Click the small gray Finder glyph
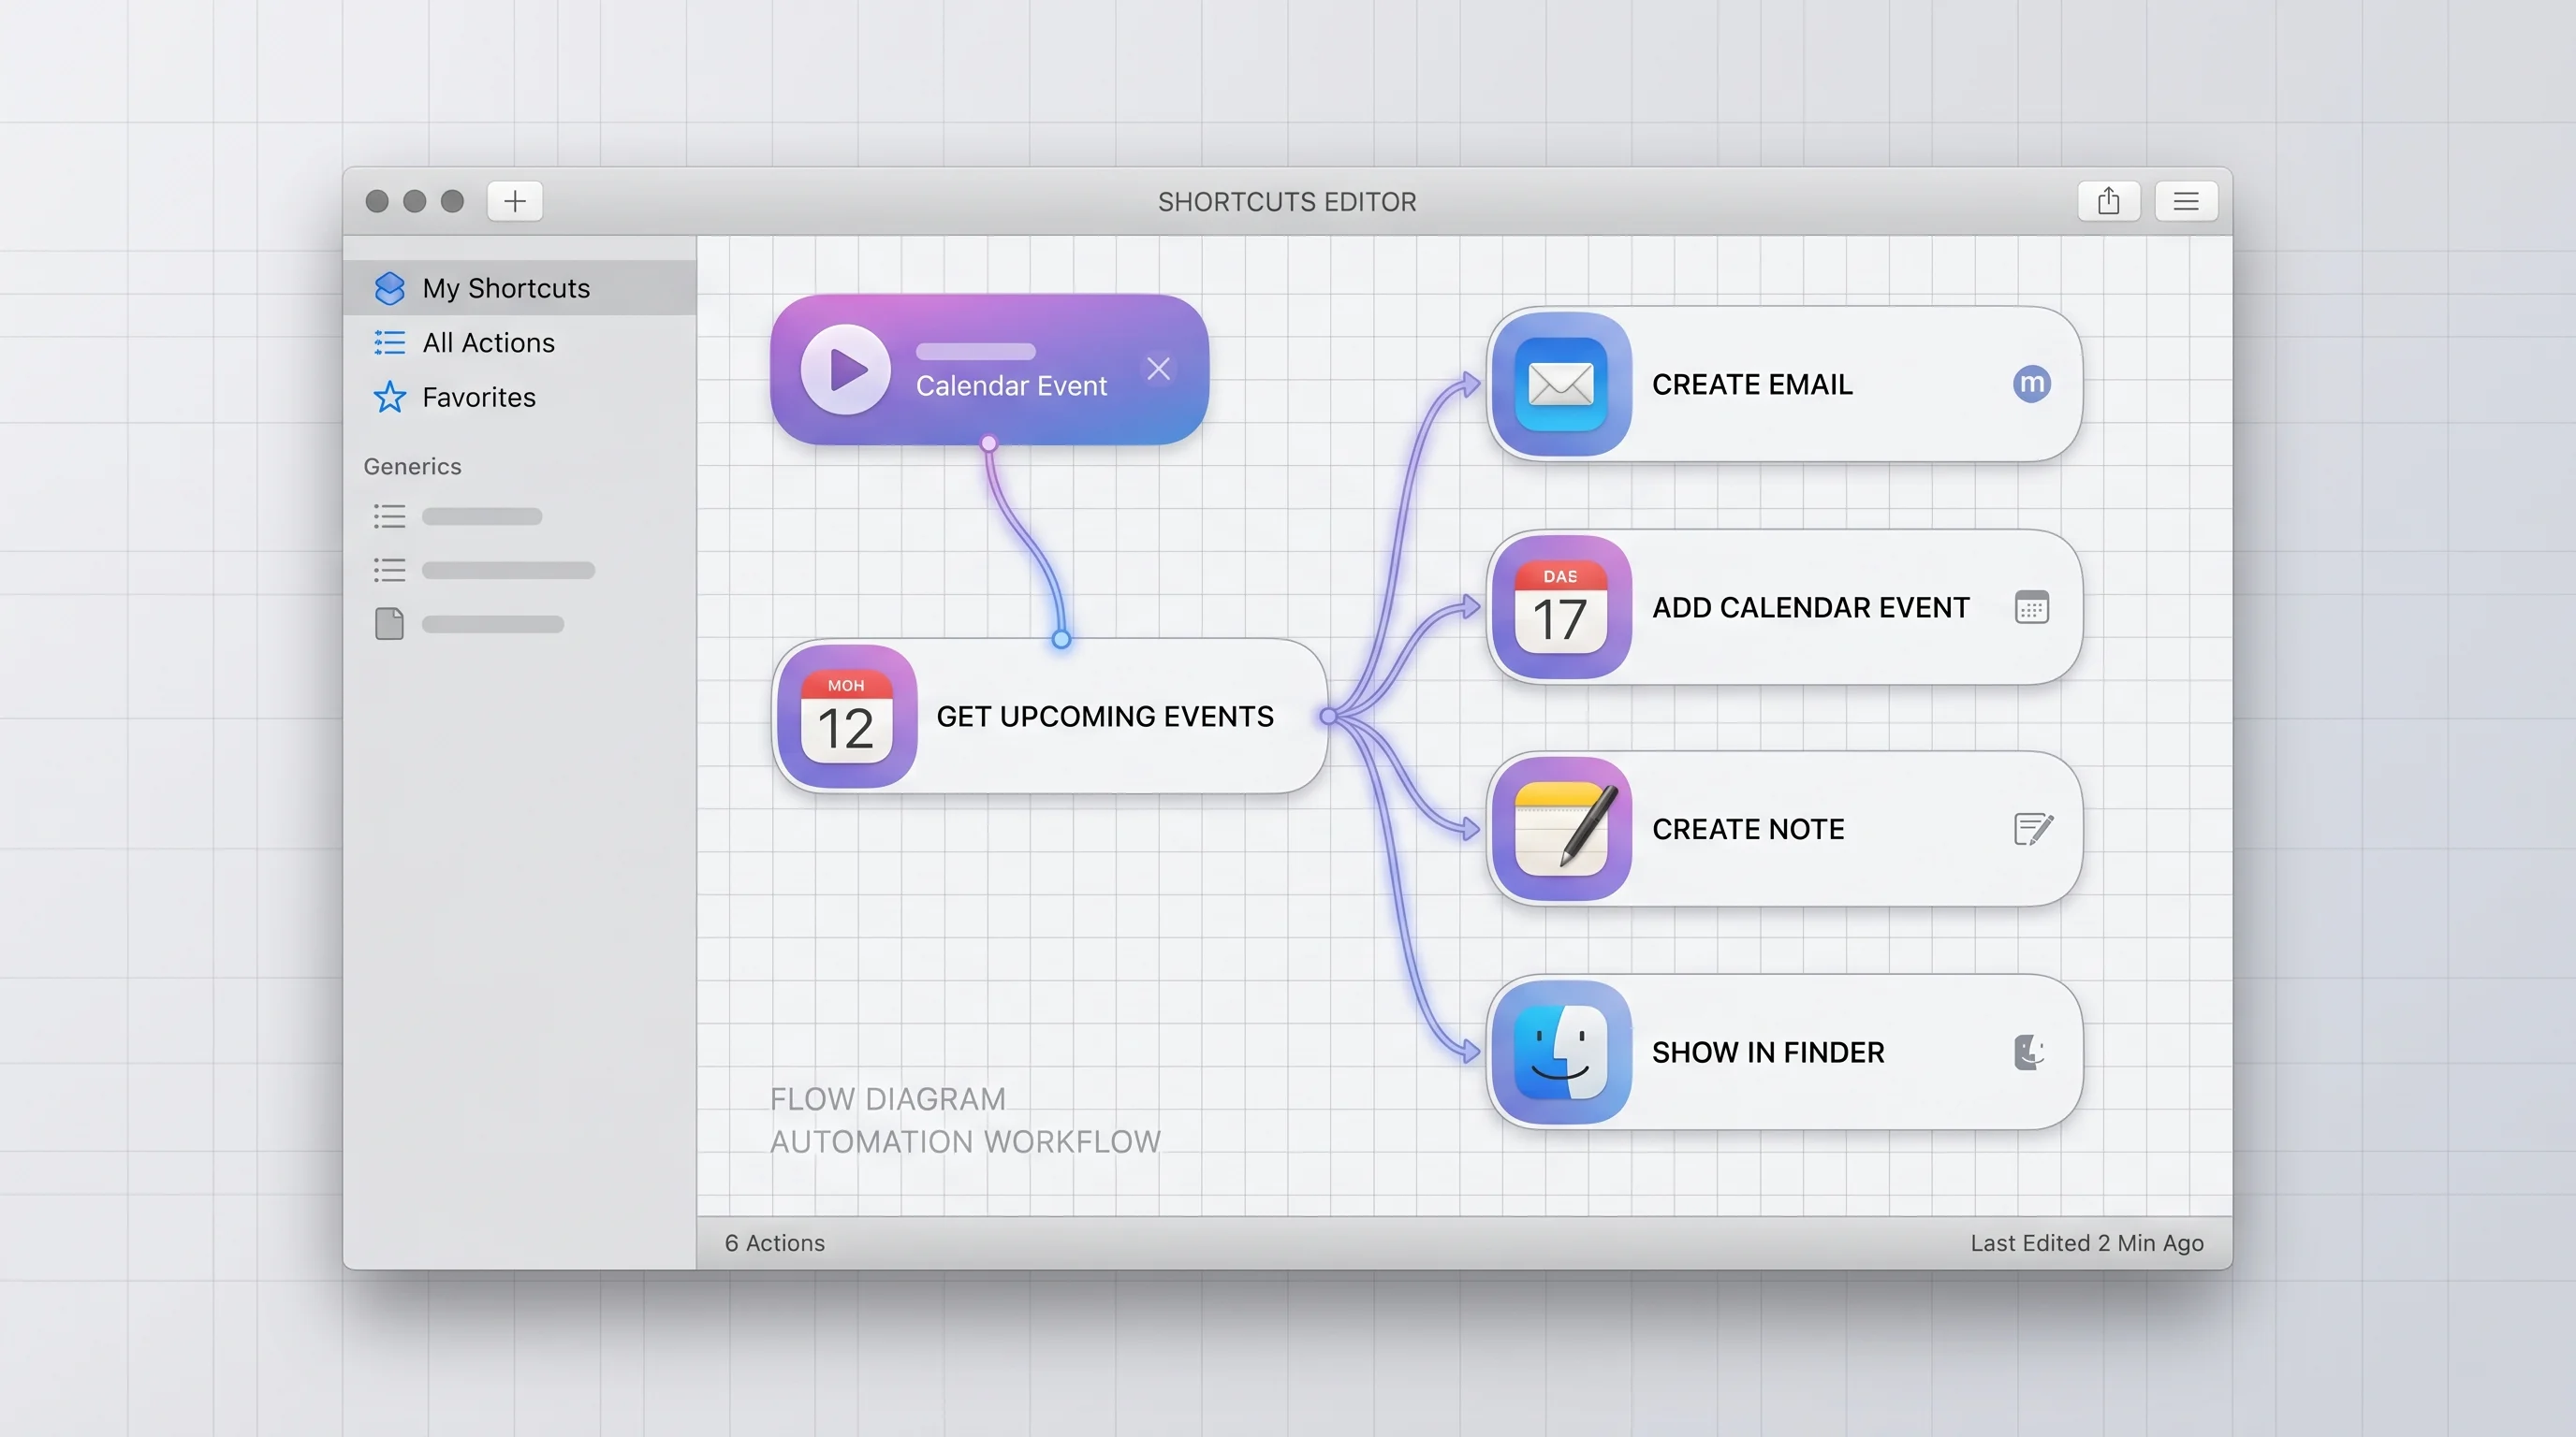This screenshot has height=1437, width=2576. pos(2029,1052)
